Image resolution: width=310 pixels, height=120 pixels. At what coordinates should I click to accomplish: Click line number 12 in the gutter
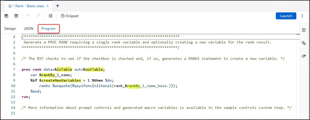[x=13, y=97]
